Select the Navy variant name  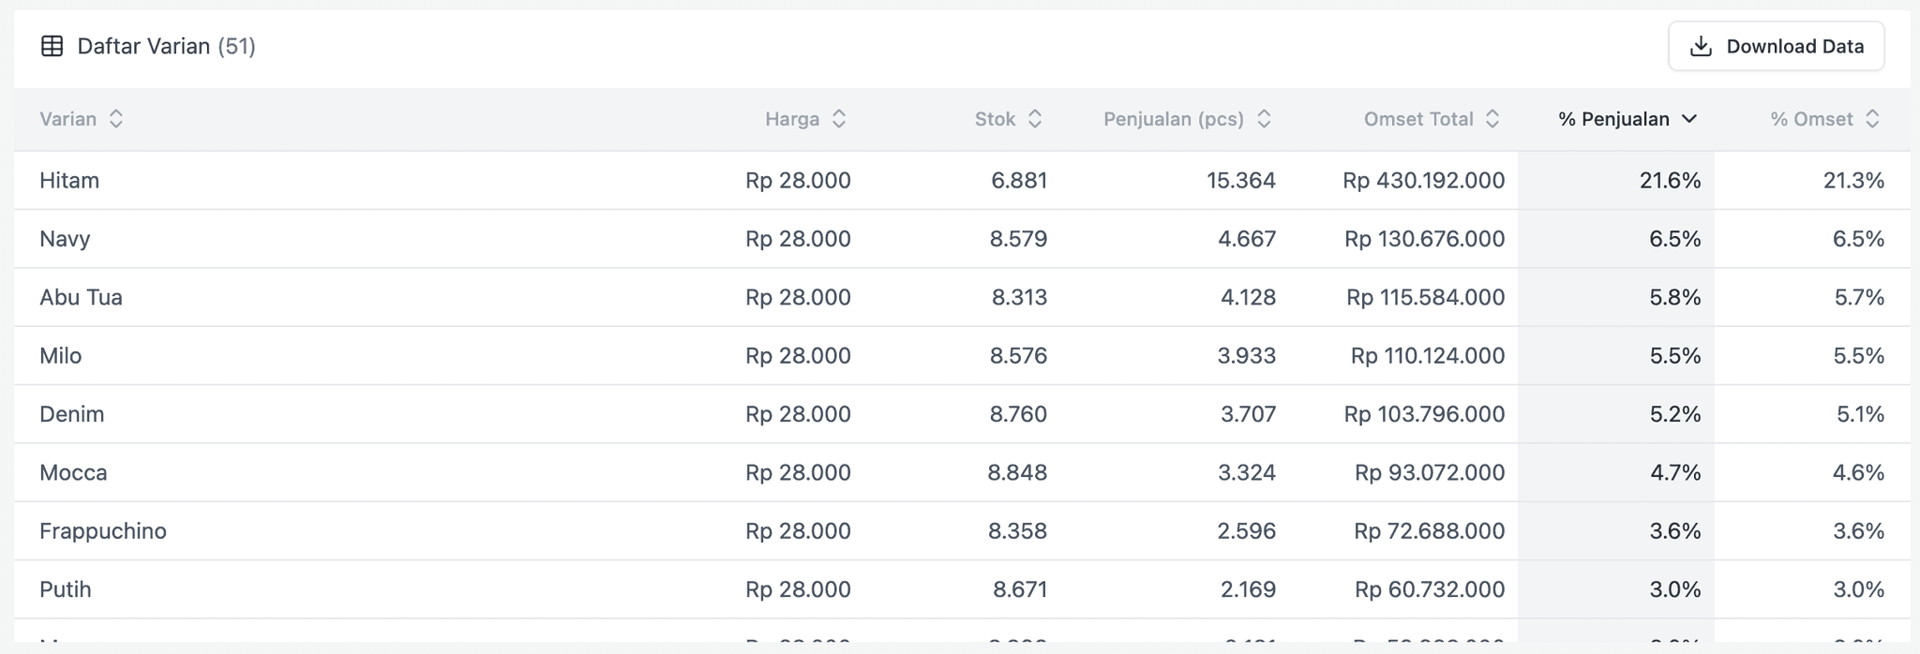pyautogui.click(x=65, y=239)
